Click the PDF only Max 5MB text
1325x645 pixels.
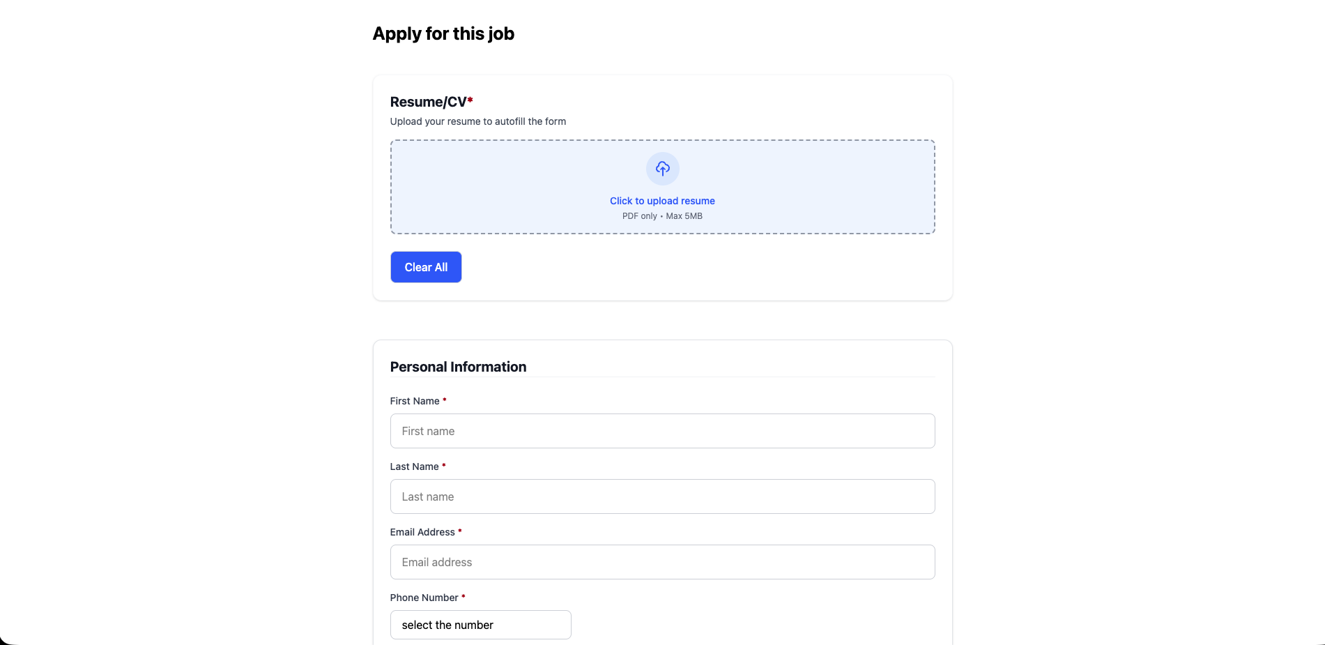[x=661, y=216]
